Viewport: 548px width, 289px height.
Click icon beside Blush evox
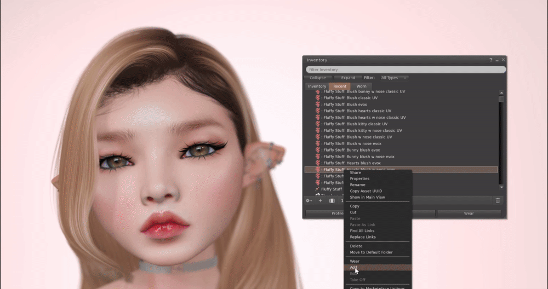(x=318, y=105)
